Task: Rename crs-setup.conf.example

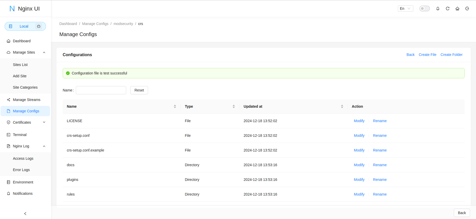Action: (x=380, y=150)
